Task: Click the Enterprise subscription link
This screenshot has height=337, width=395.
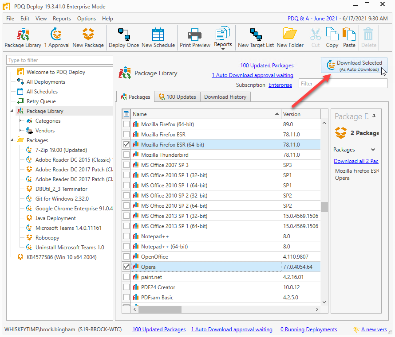Action: tap(280, 85)
